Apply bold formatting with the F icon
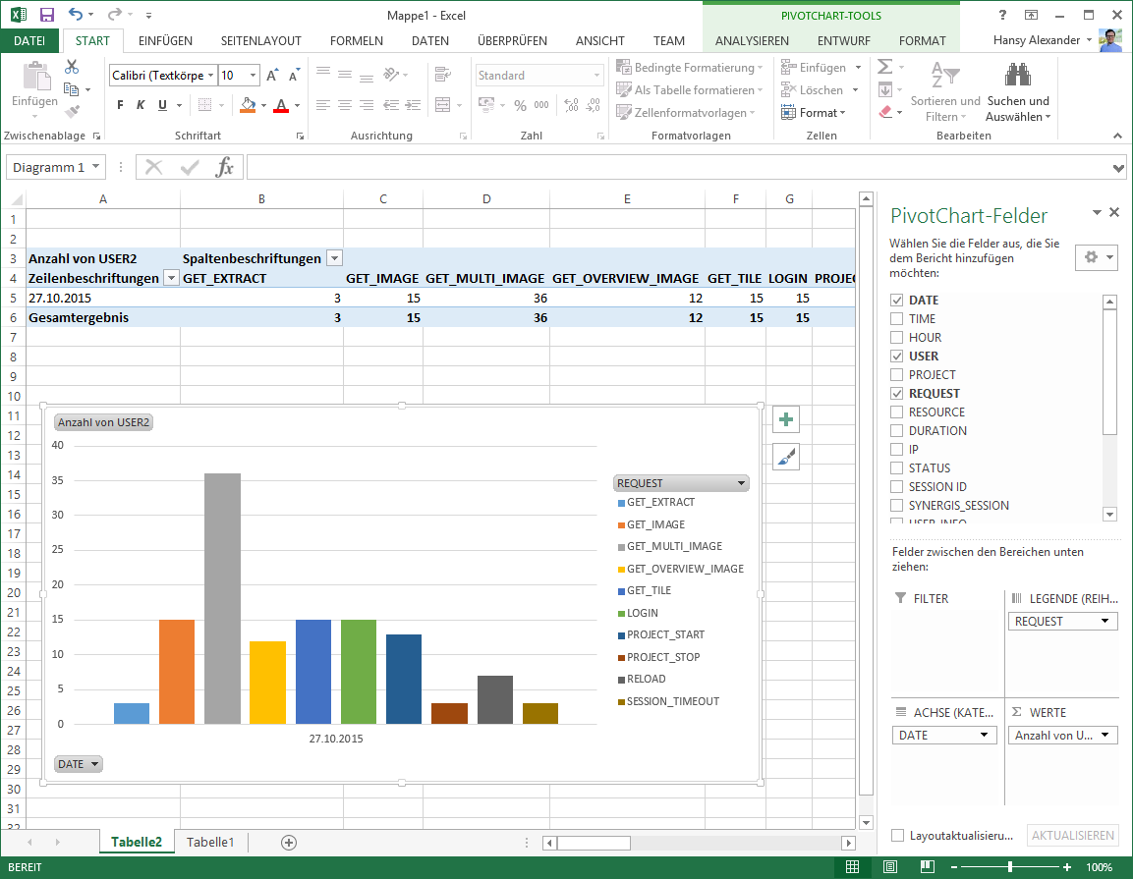 click(119, 104)
